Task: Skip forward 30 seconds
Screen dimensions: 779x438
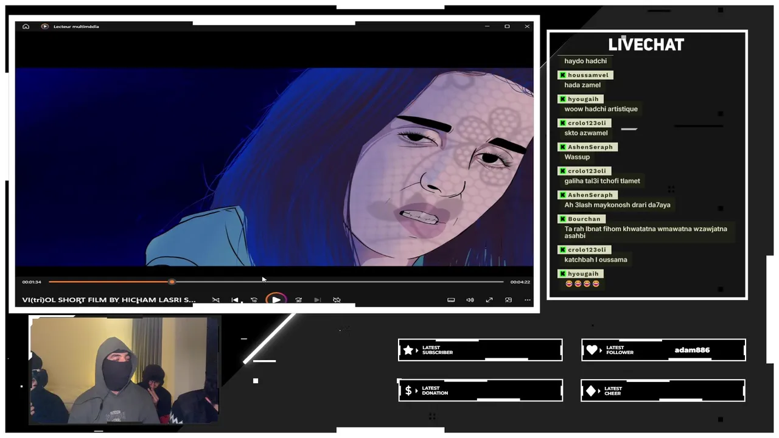Action: (x=298, y=300)
